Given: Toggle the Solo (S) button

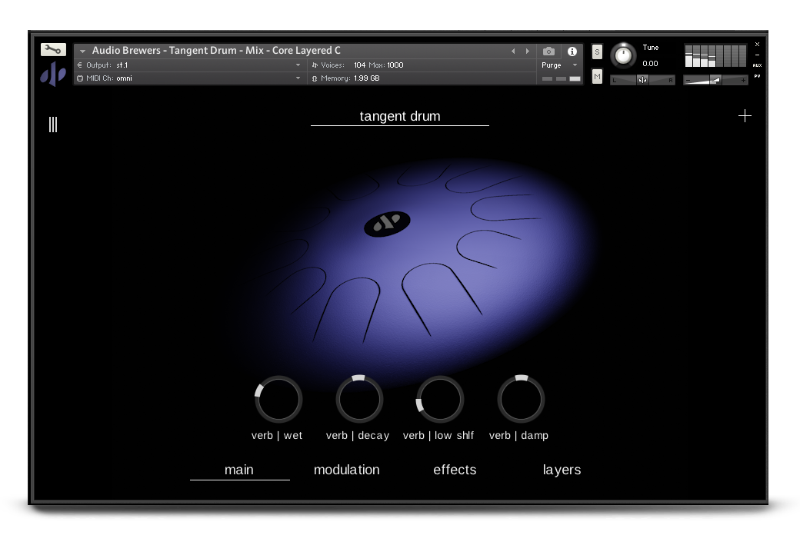Looking at the screenshot, I should click(597, 52).
